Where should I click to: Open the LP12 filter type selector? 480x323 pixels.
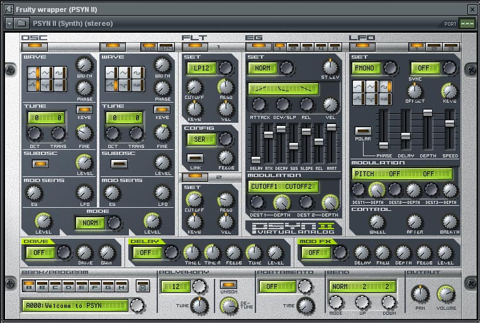(x=201, y=68)
